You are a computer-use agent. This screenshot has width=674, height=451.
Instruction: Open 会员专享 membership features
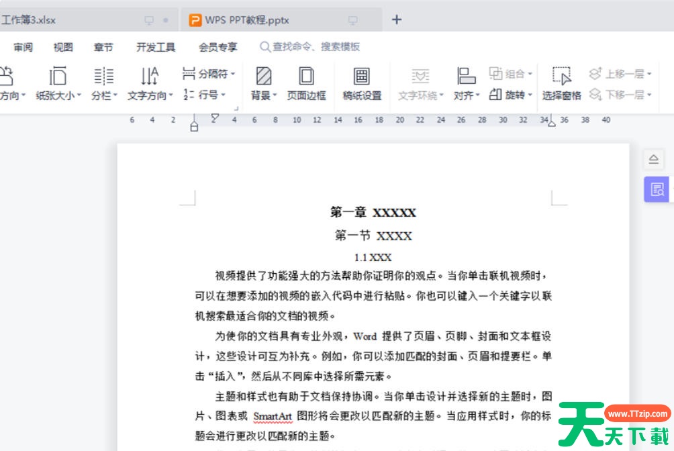coord(218,47)
